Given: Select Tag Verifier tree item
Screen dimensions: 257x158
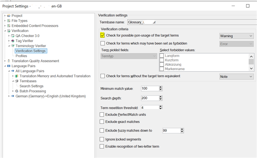Looking at the screenshot, I should (24, 41).
